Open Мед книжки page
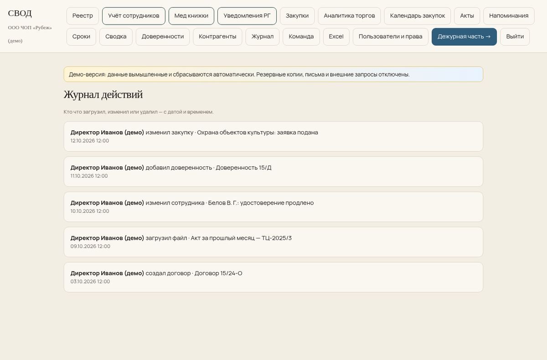 (191, 15)
